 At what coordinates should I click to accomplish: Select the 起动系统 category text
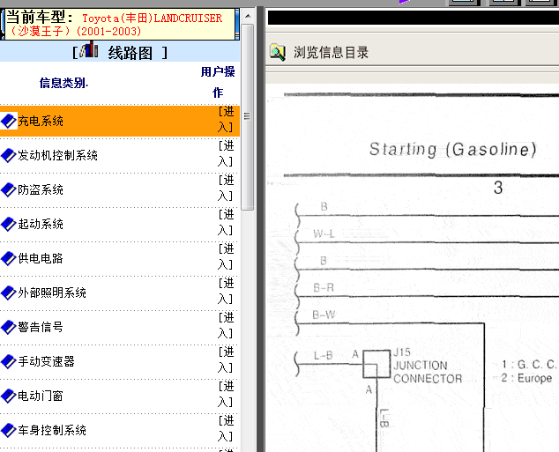41,224
